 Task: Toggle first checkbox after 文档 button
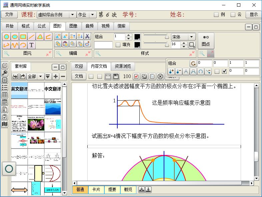[91, 76]
